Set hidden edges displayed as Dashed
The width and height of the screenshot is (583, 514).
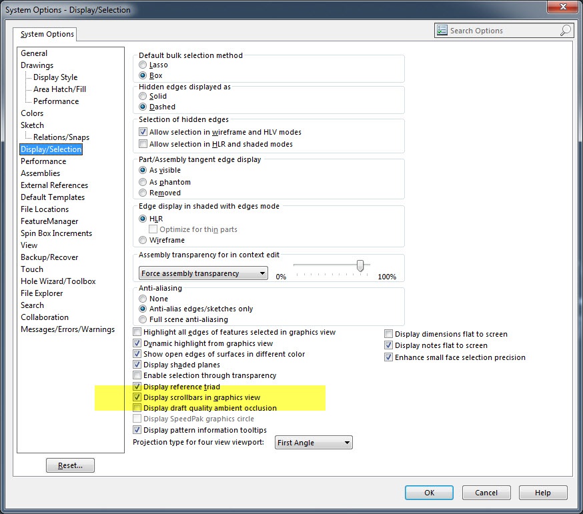[x=143, y=107]
